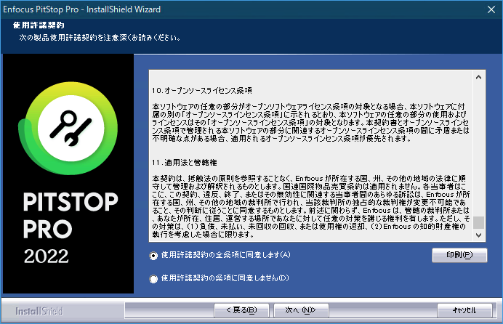Proceed with the 次へ(N) button
The width and height of the screenshot is (503, 324).
click(301, 310)
